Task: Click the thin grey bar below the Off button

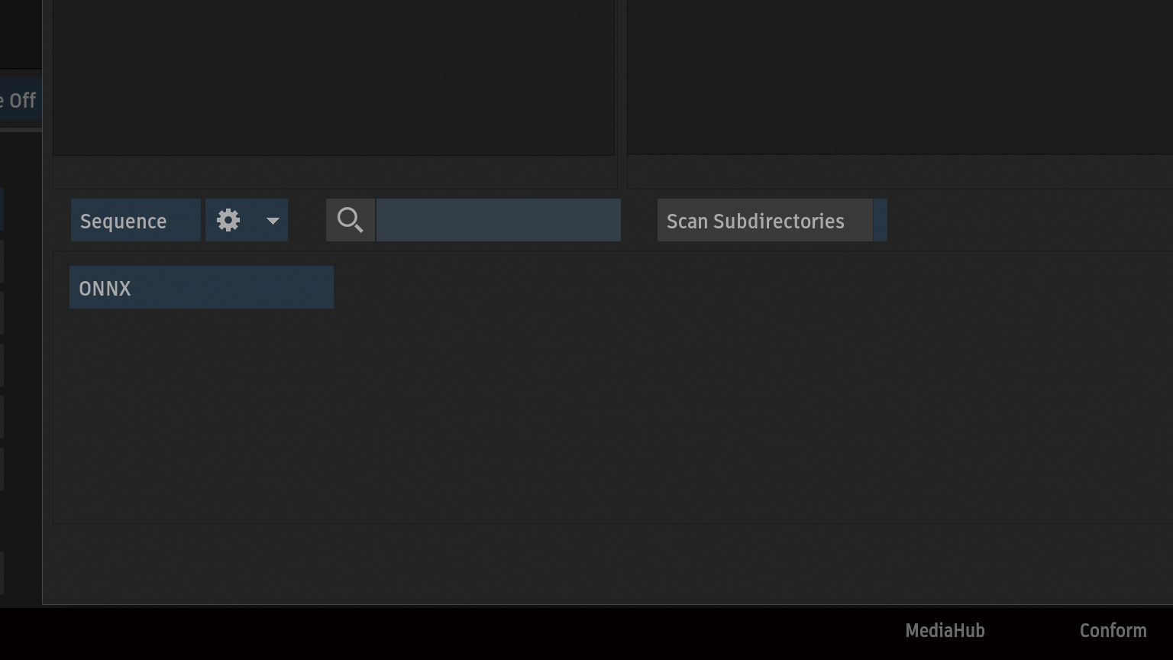Action: (x=21, y=131)
